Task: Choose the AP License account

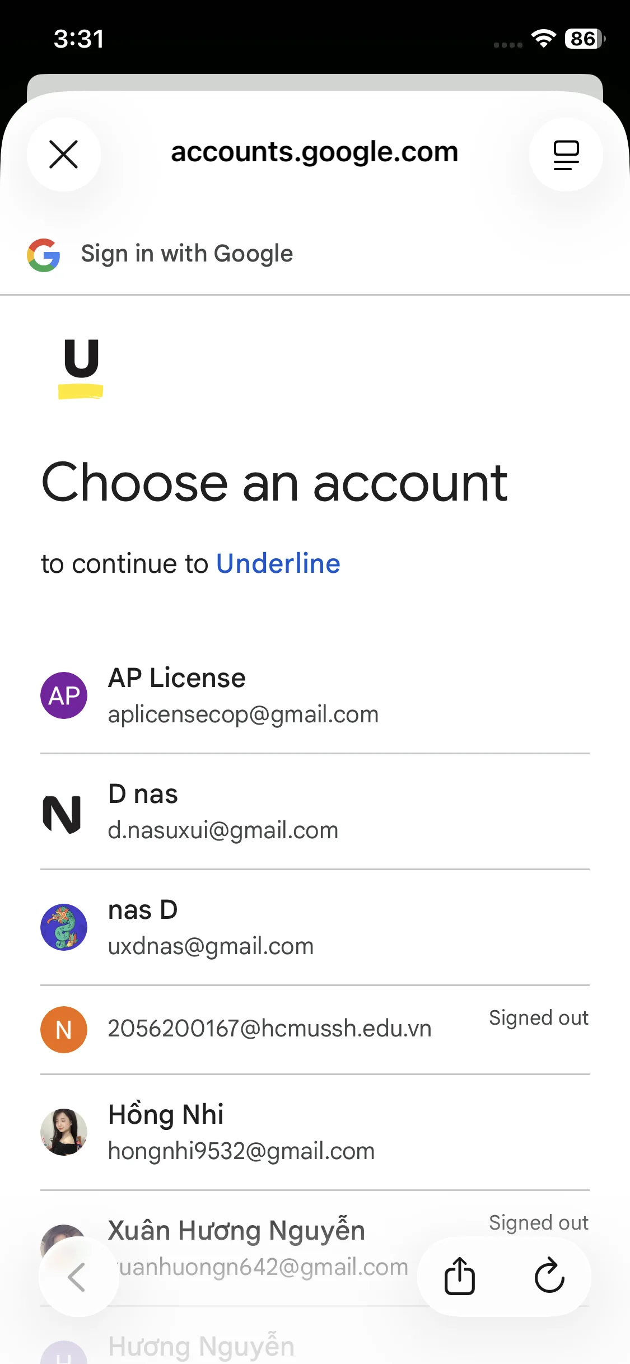Action: [243, 695]
